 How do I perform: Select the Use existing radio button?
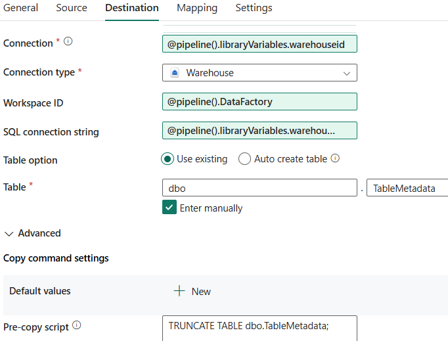click(168, 159)
